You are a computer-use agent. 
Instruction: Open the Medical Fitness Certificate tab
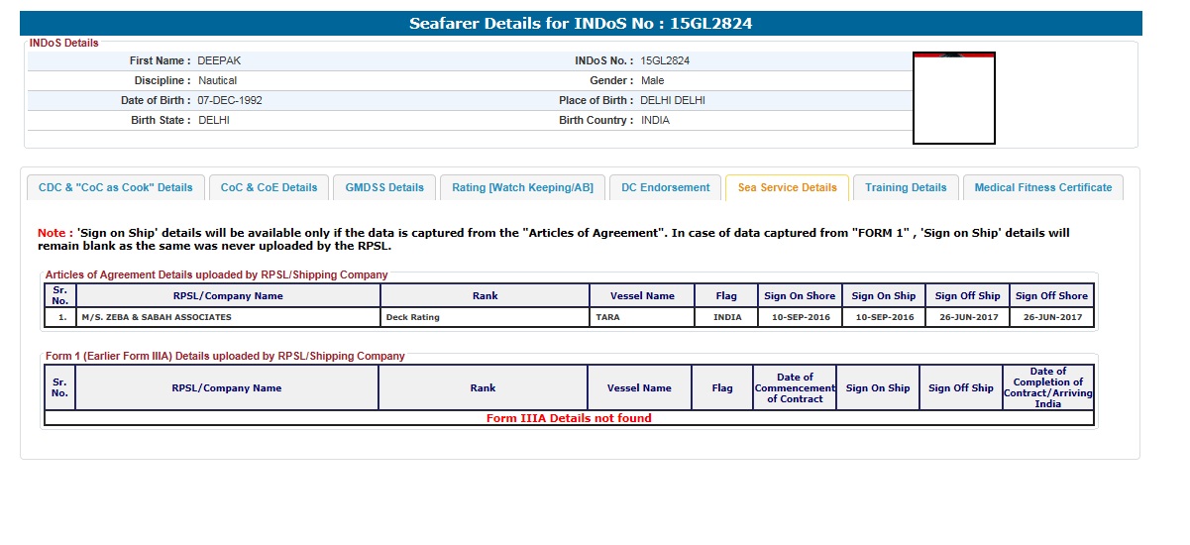click(x=1043, y=187)
